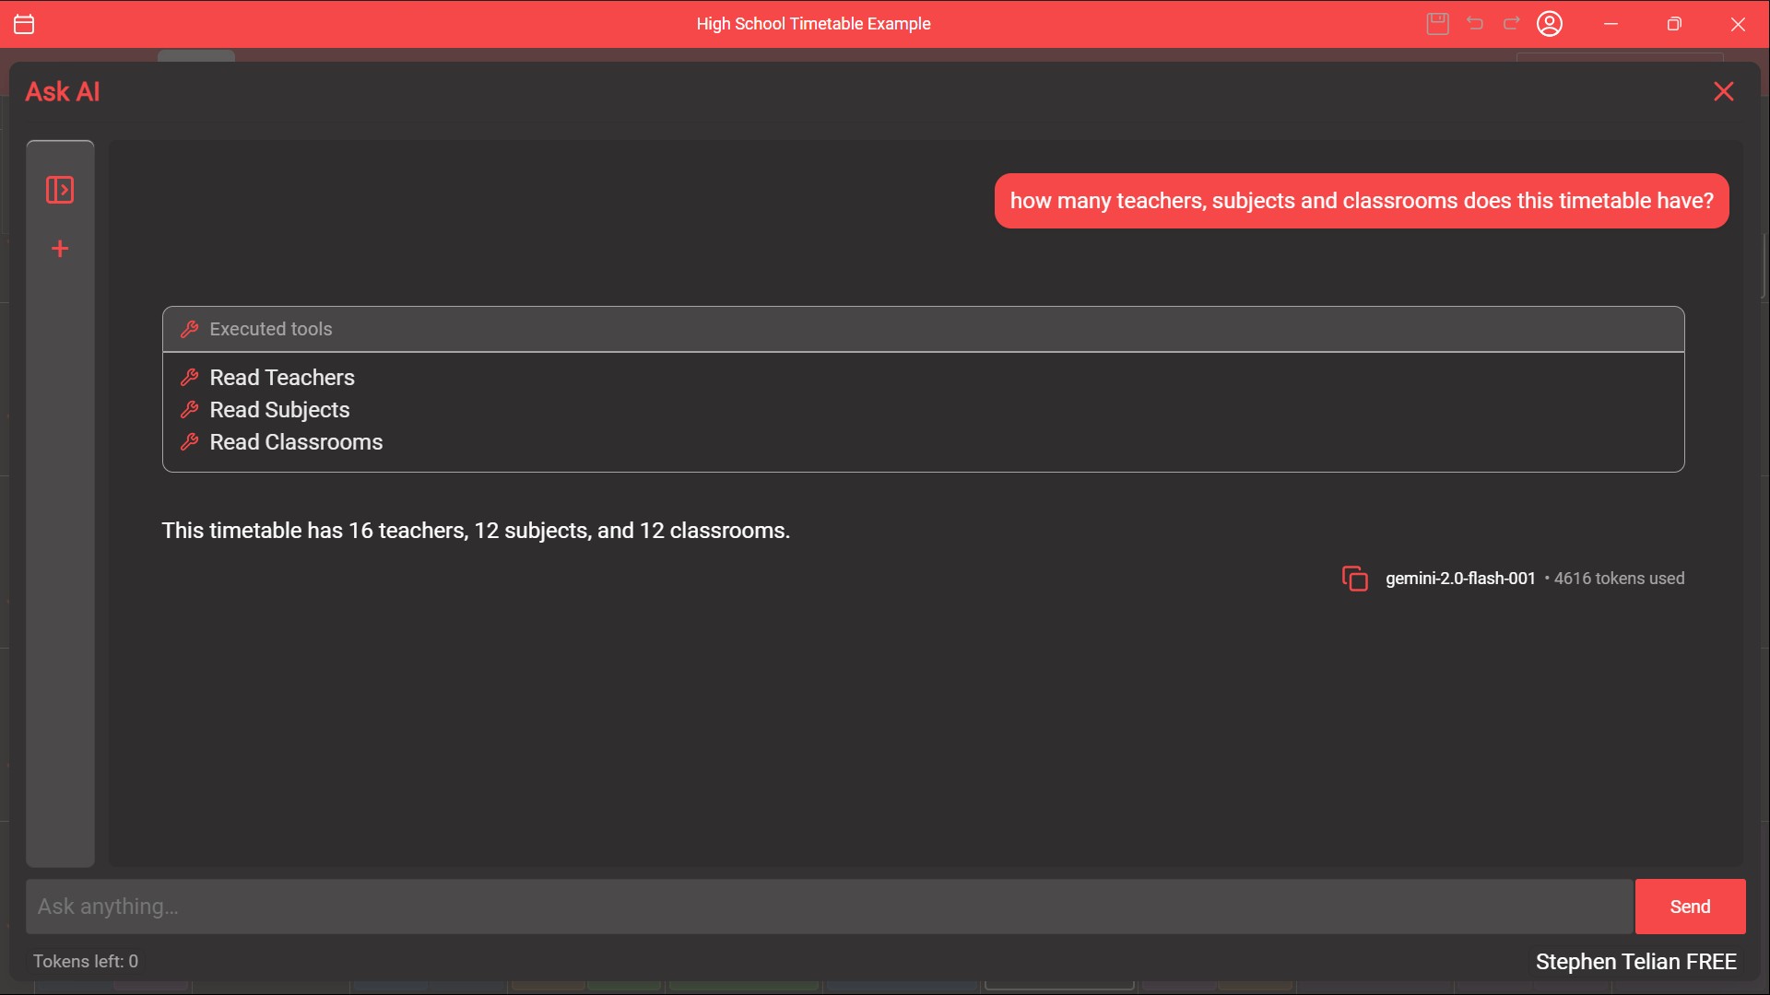Screen dimensions: 1770x995
Task: Click the calendar app icon in title bar
Action: click(25, 24)
